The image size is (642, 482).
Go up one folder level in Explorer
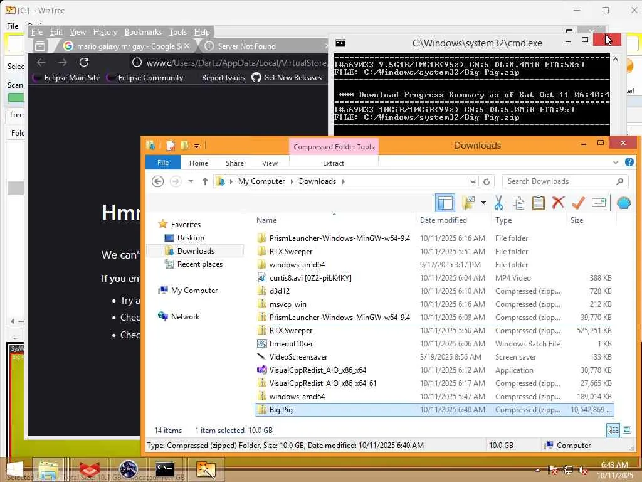pyautogui.click(x=205, y=181)
